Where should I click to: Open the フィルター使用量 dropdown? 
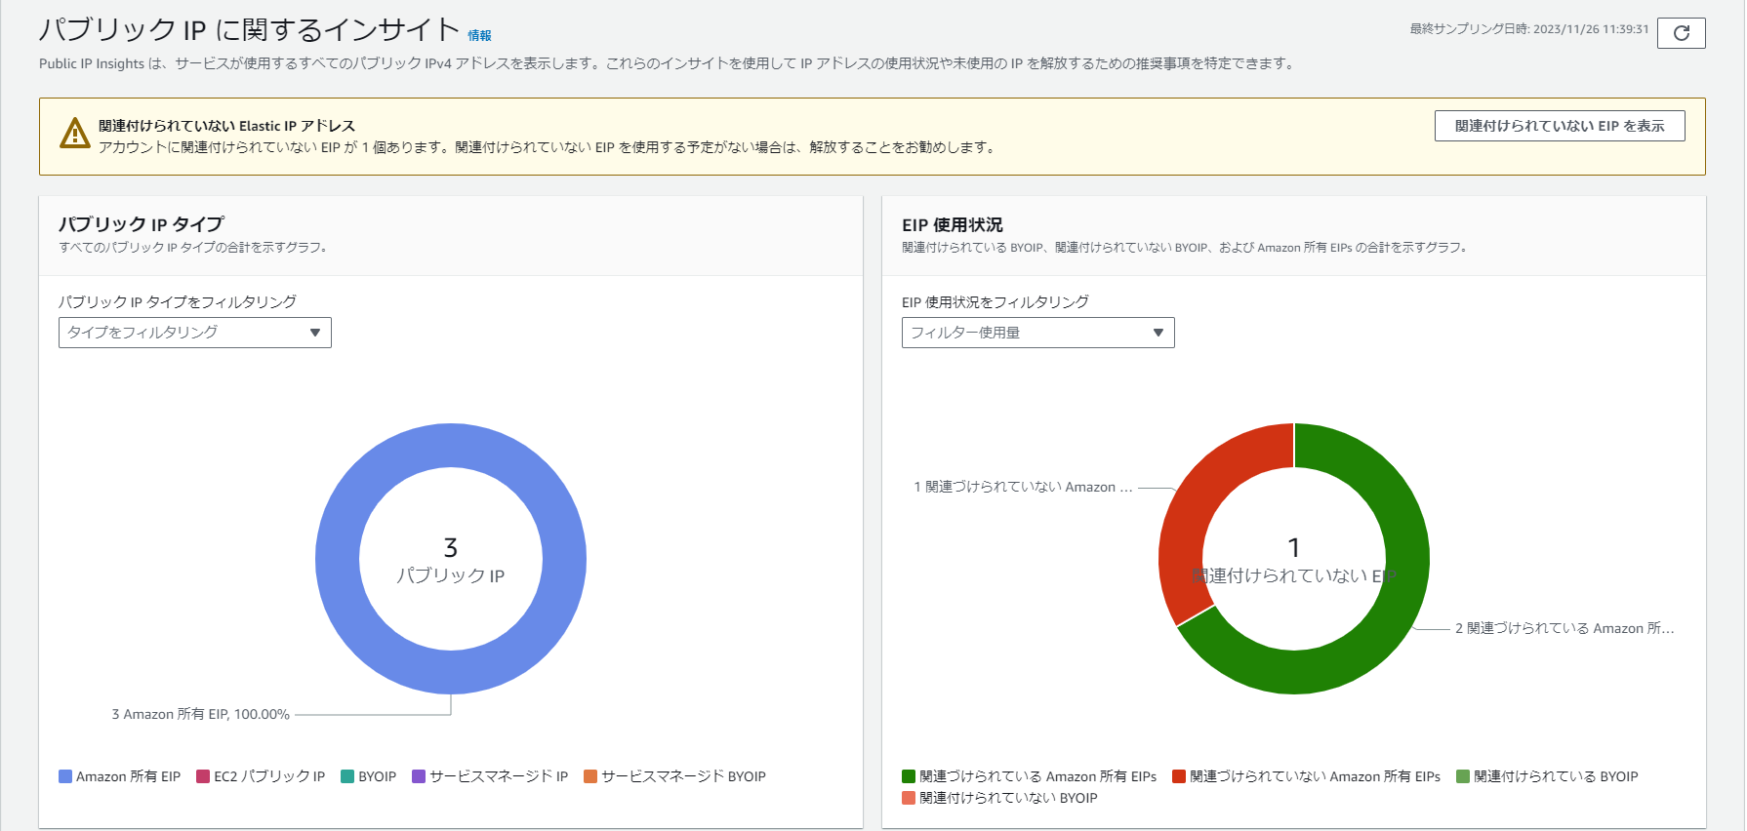point(1037,333)
